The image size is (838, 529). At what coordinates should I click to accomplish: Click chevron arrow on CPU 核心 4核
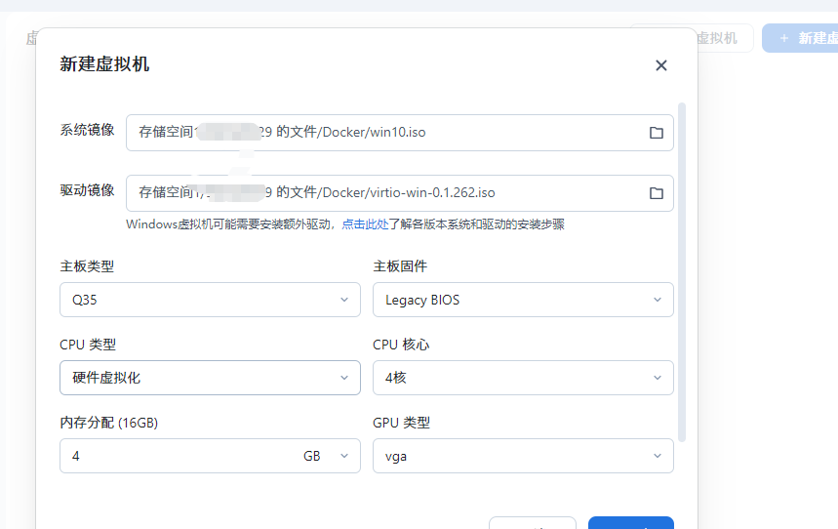(657, 378)
